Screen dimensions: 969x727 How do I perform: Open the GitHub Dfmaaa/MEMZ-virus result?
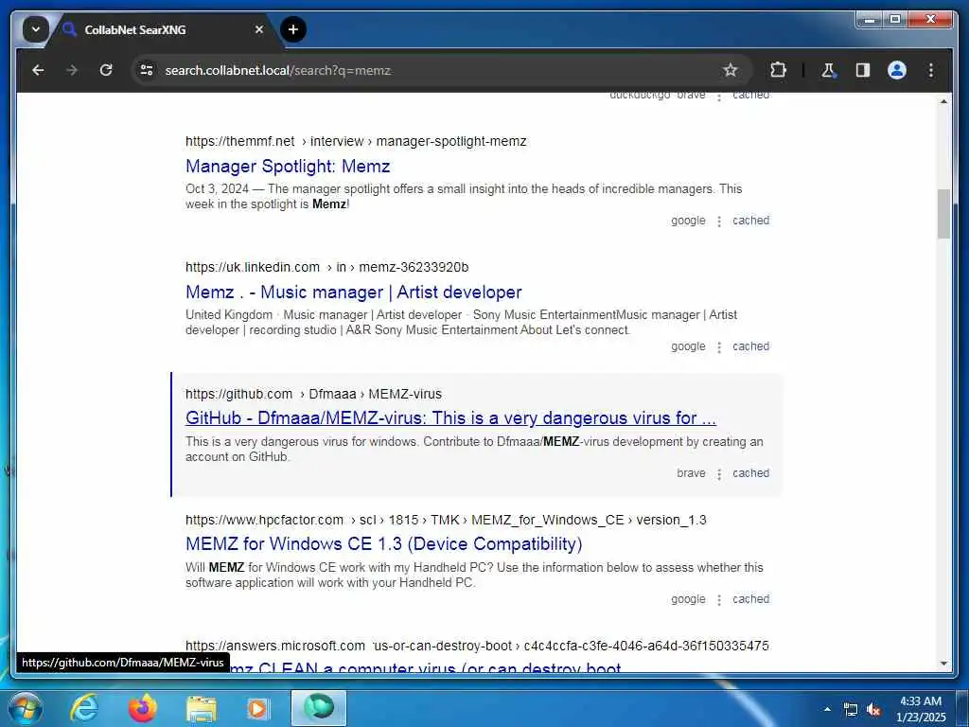coord(450,418)
